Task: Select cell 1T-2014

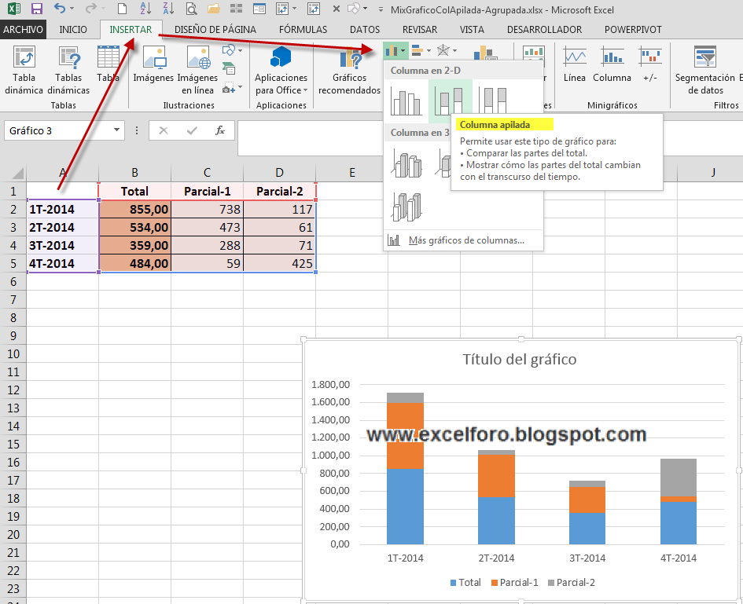Action: (x=63, y=209)
